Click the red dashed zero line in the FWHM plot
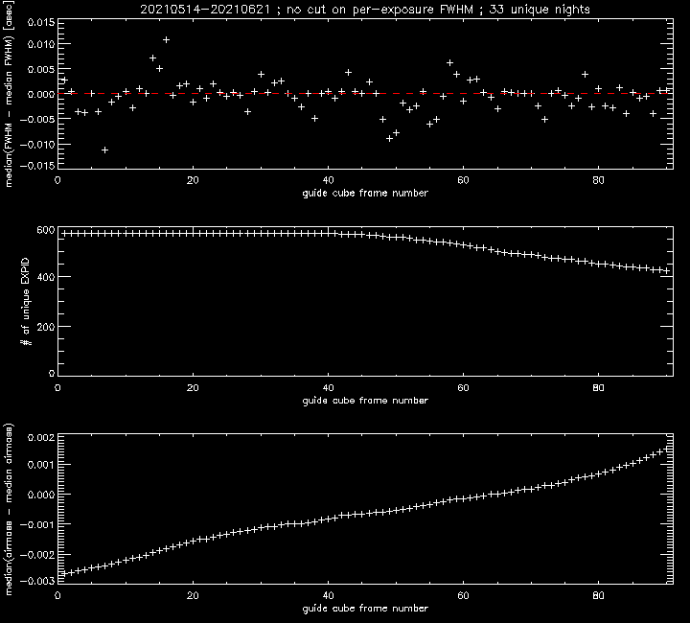 pos(365,94)
